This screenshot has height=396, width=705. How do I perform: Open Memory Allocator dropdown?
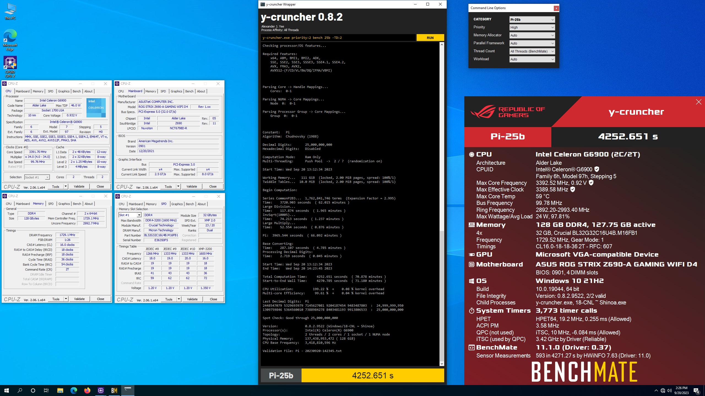click(x=532, y=35)
